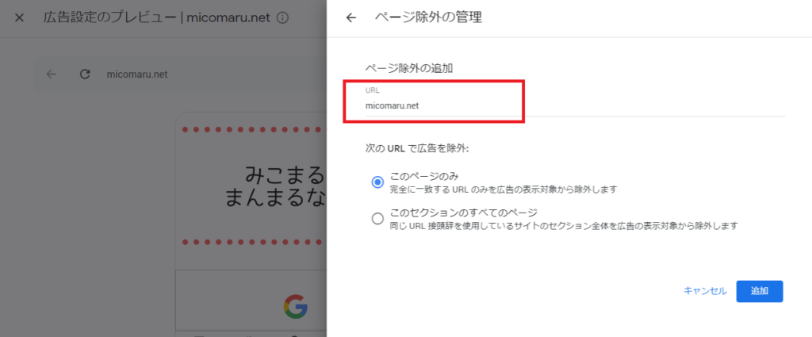Click description 完全に一致する URL のみを広告の表示対象から除外します
Screen dimensions: 812x337
click(x=504, y=190)
